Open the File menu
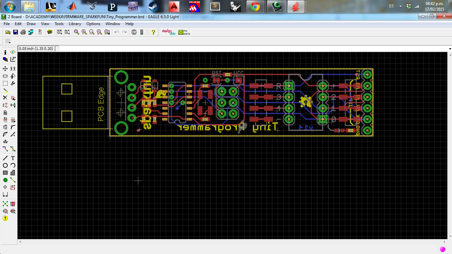 tap(7, 24)
